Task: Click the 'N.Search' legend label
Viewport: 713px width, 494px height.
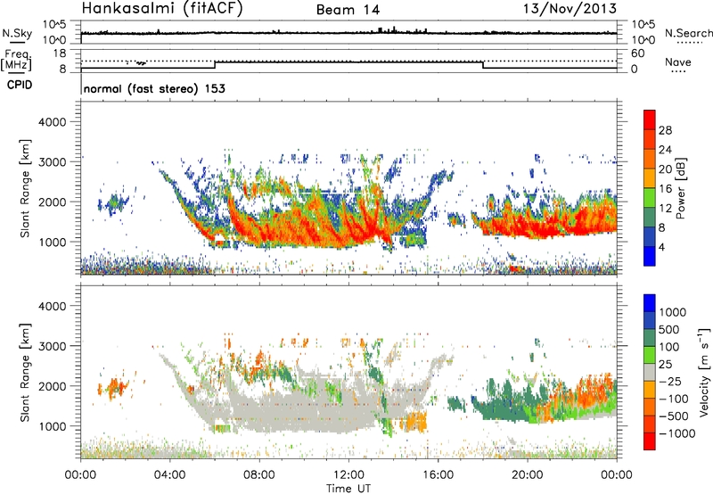Action: pos(688,33)
